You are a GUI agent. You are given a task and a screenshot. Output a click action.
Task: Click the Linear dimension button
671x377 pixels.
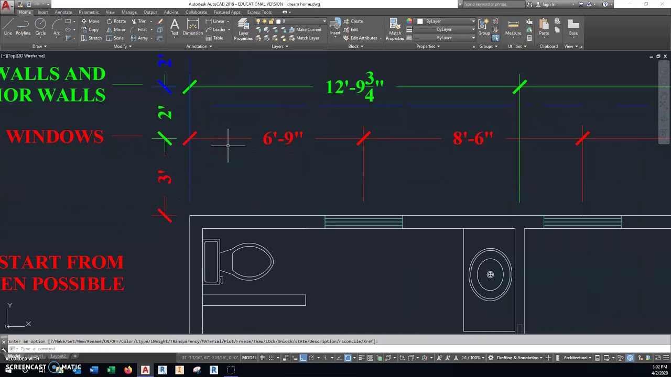216,21
